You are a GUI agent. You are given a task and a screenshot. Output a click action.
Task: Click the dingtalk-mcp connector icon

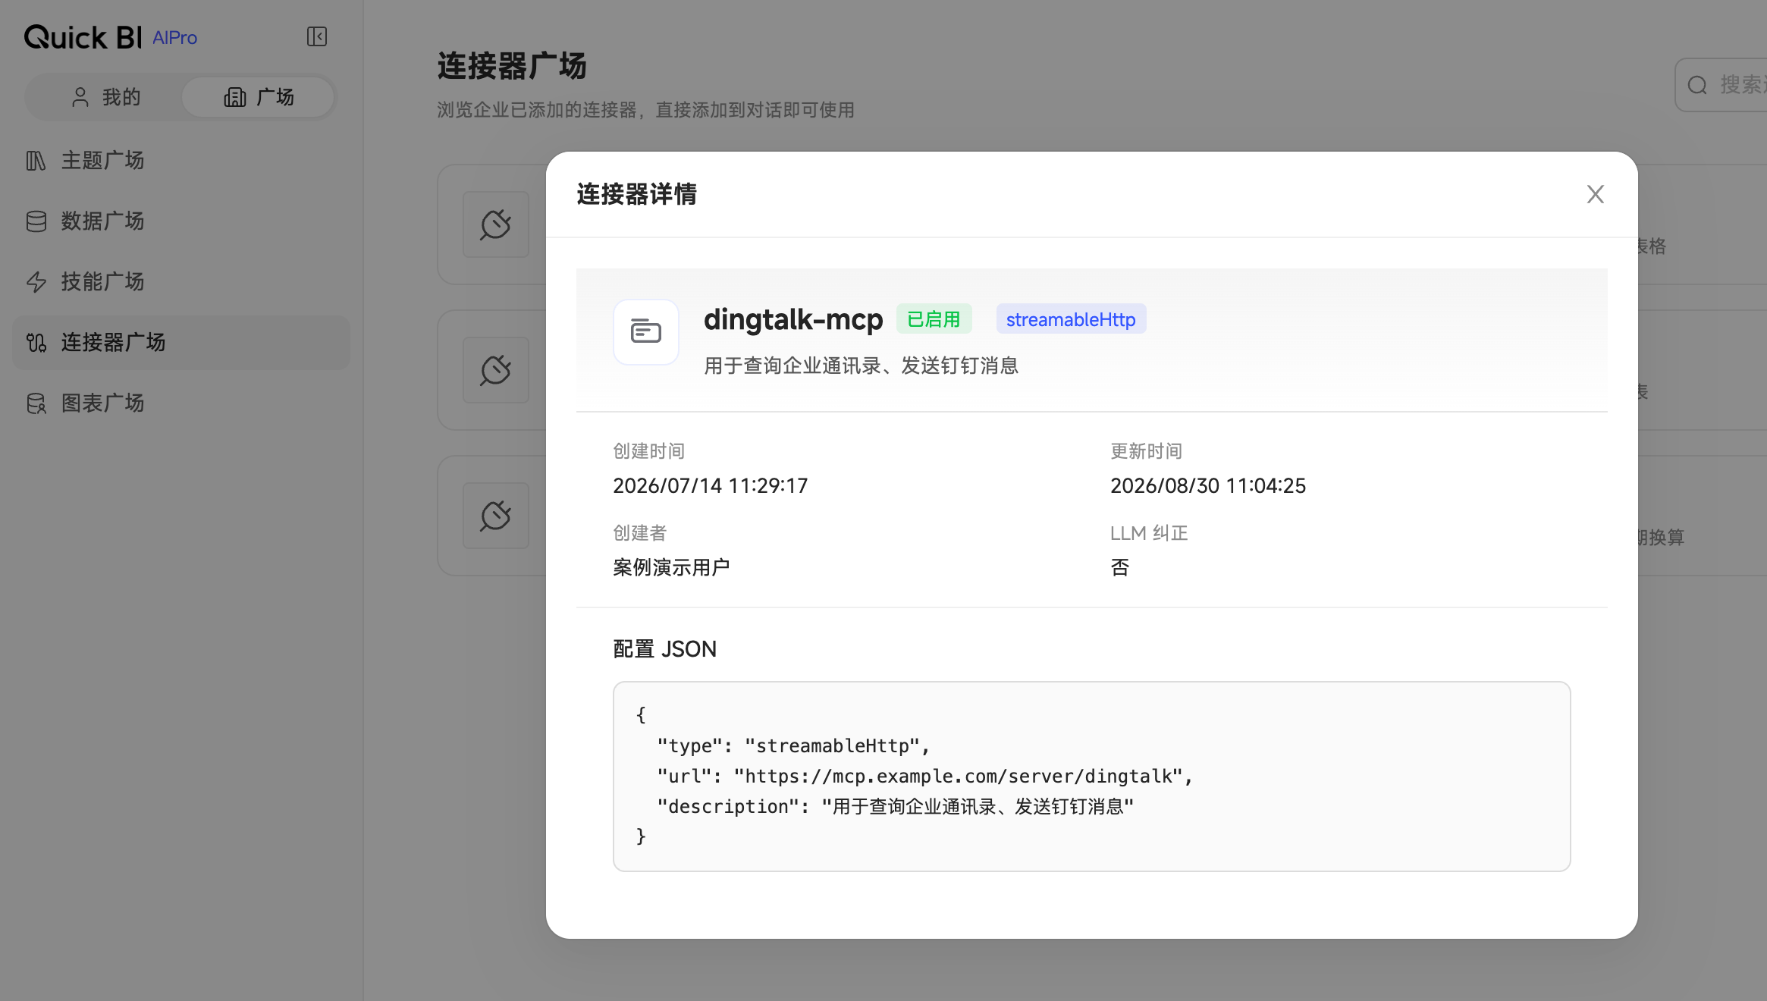(646, 332)
